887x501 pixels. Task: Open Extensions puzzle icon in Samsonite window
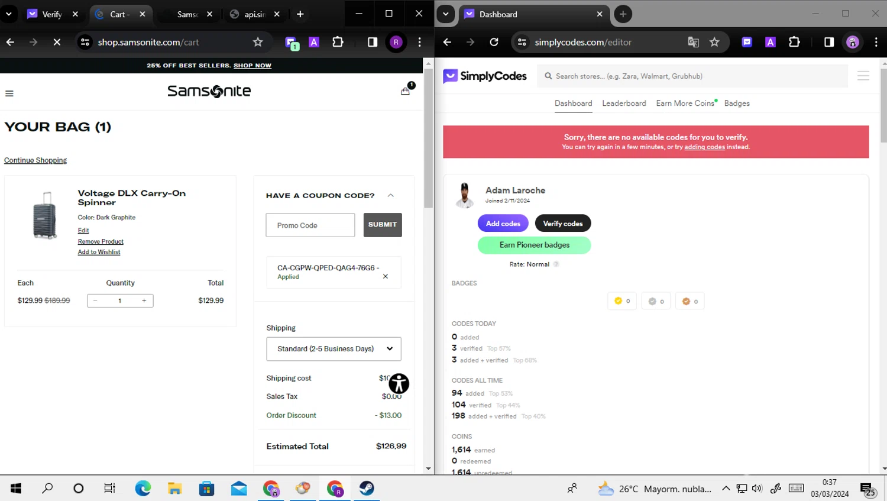point(338,42)
